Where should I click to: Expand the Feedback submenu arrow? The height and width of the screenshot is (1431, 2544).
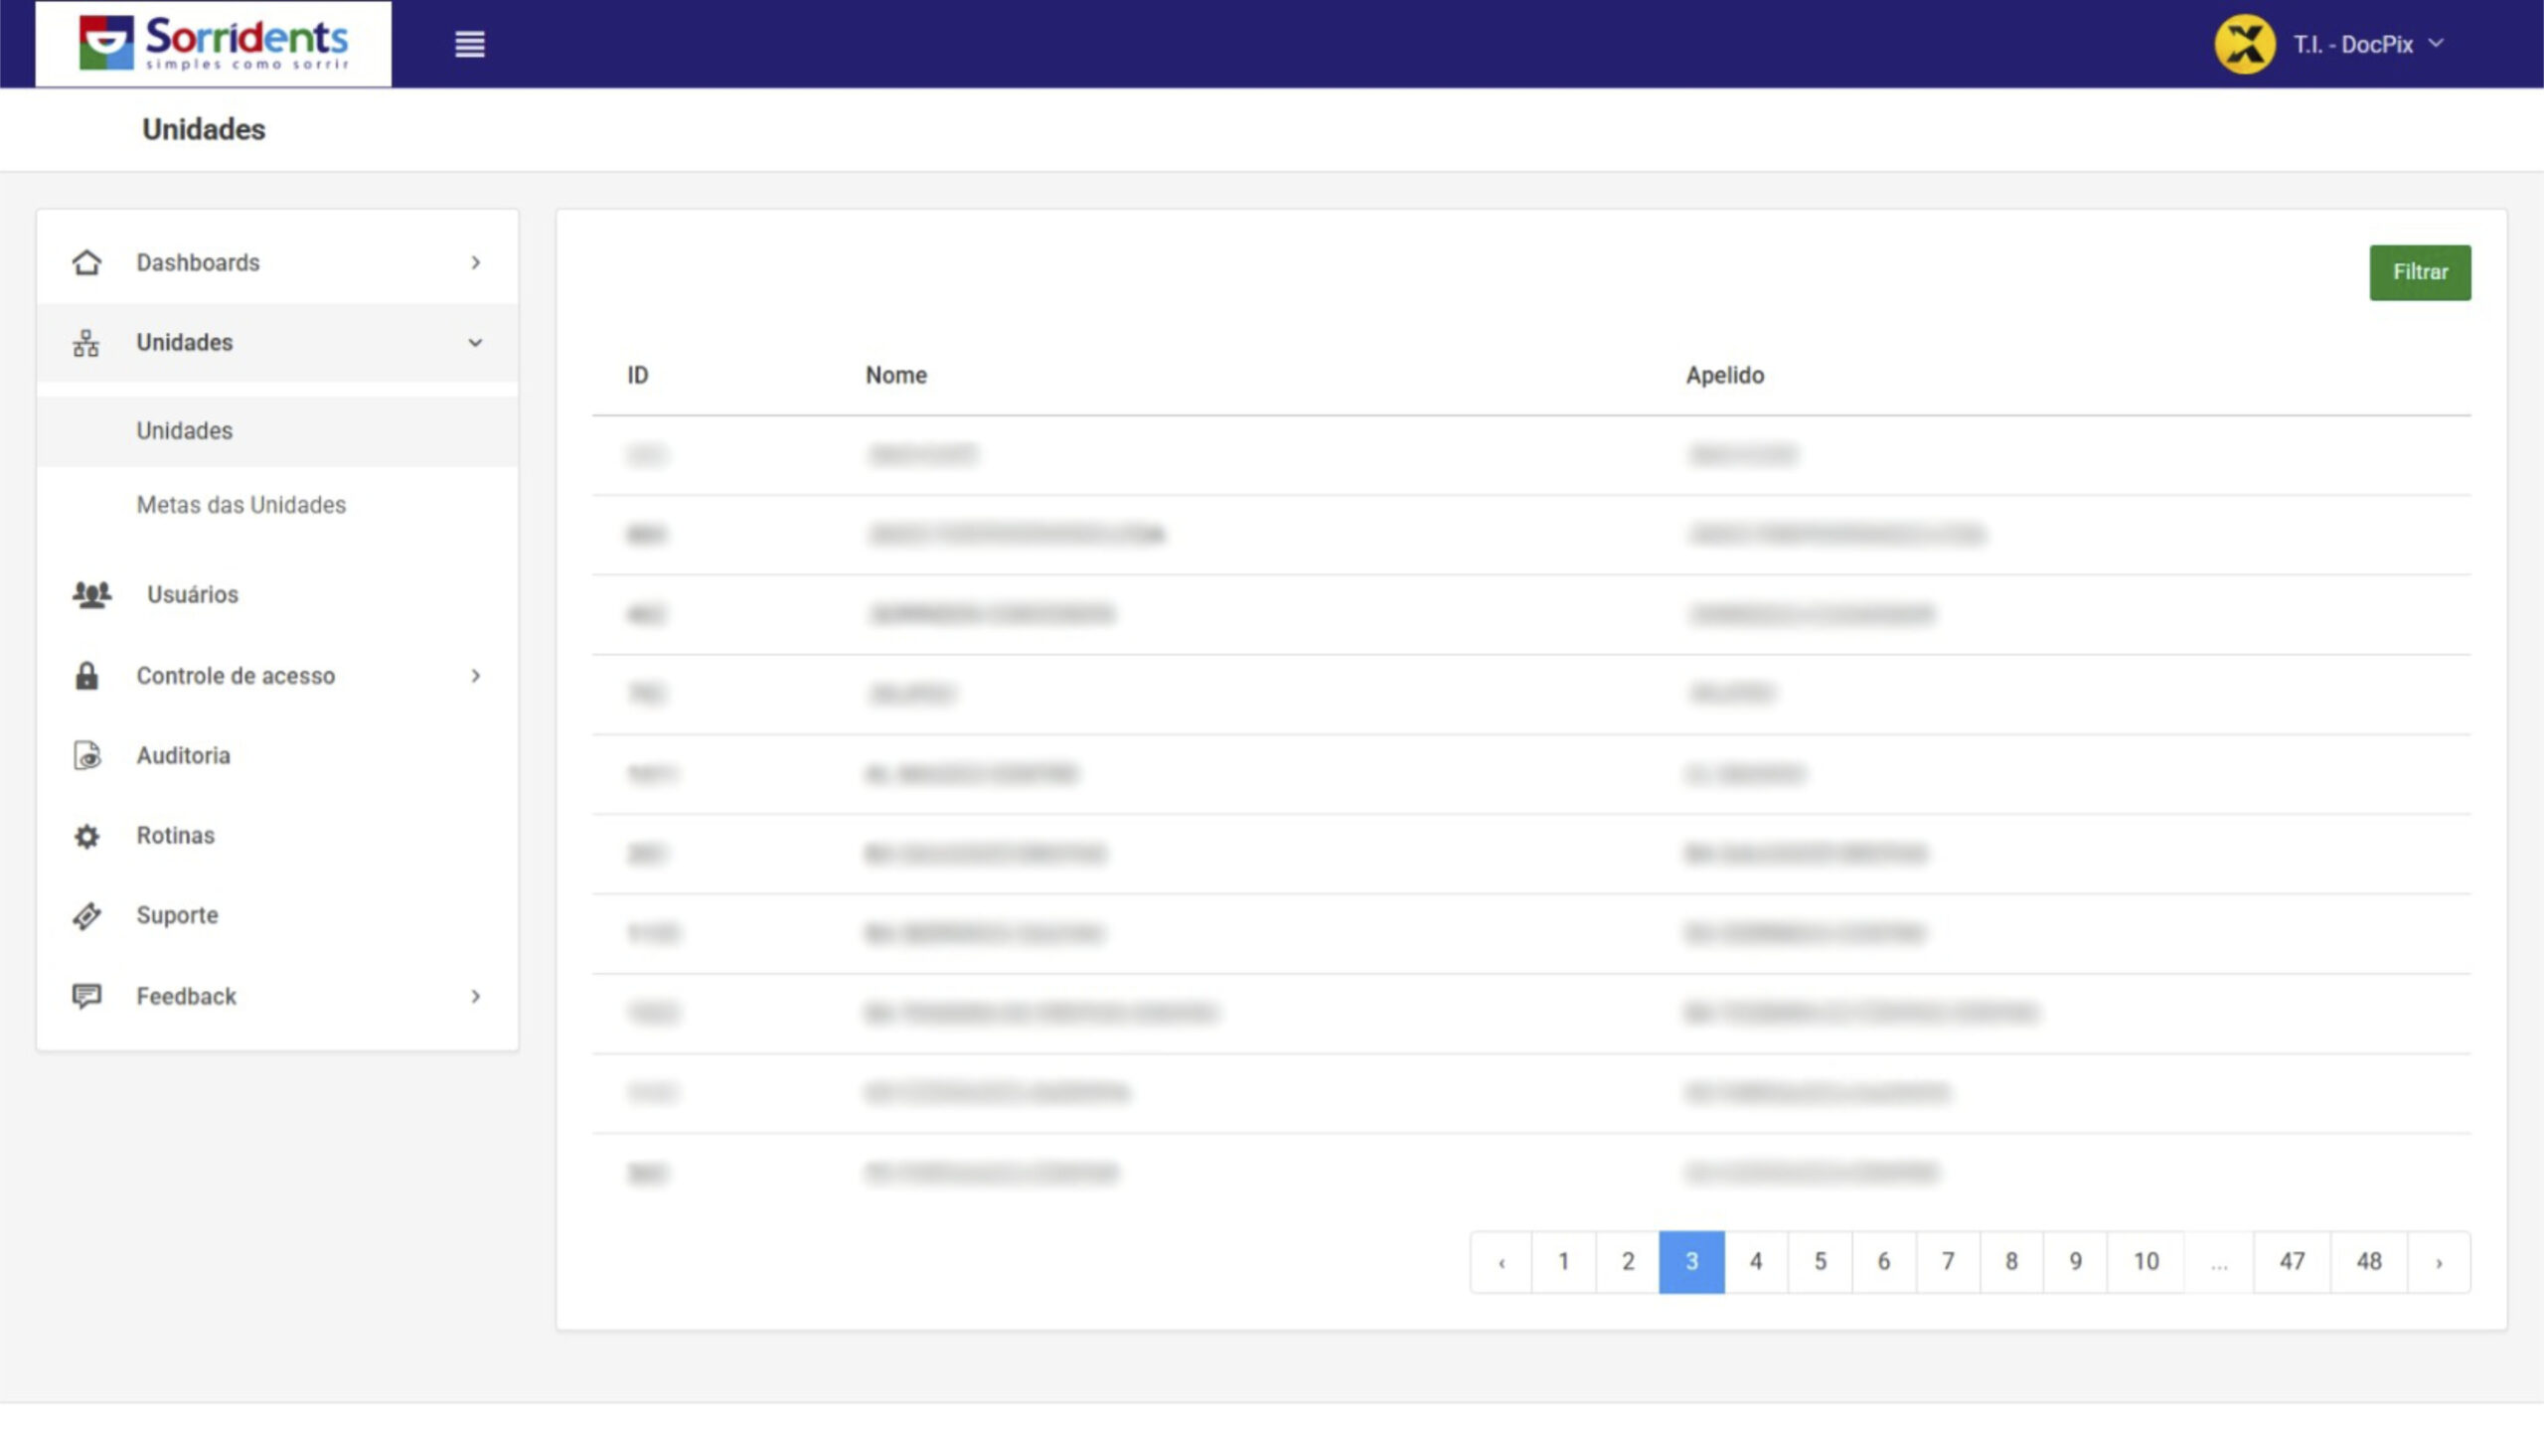coord(476,996)
